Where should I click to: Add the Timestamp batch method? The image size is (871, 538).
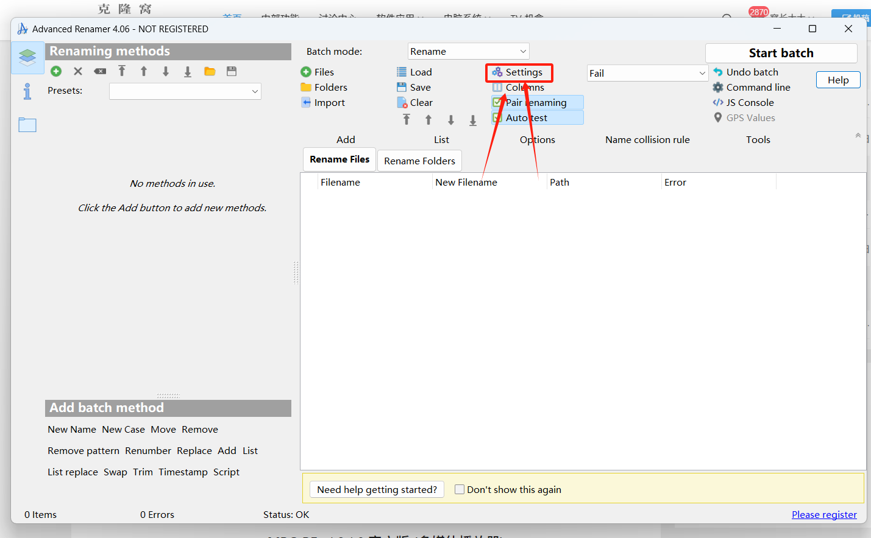(x=183, y=472)
